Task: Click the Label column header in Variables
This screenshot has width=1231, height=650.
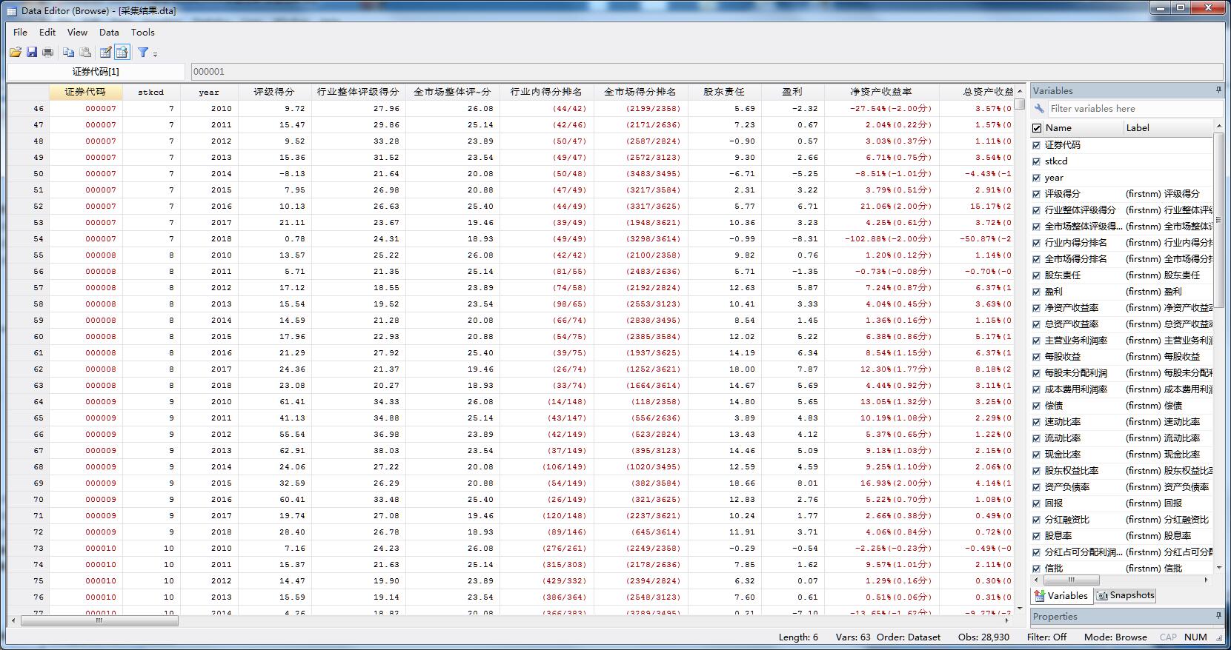Action: coord(1138,128)
